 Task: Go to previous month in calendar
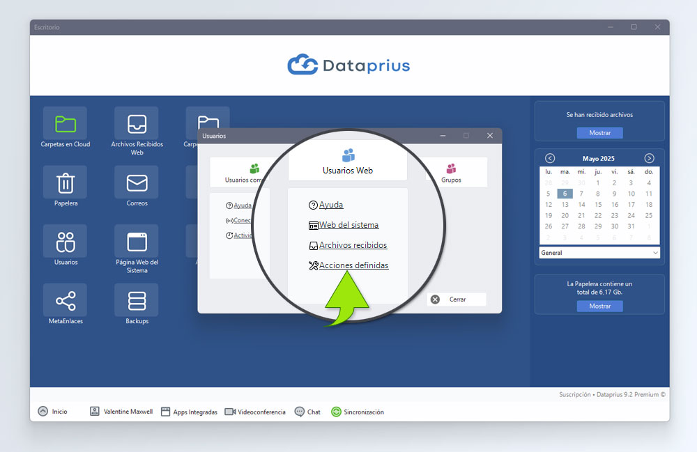pyautogui.click(x=550, y=158)
